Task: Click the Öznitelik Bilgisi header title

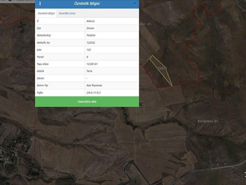Action: [86, 3]
